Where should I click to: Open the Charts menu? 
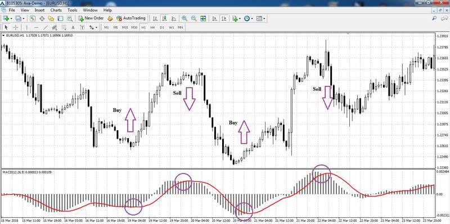56,10
